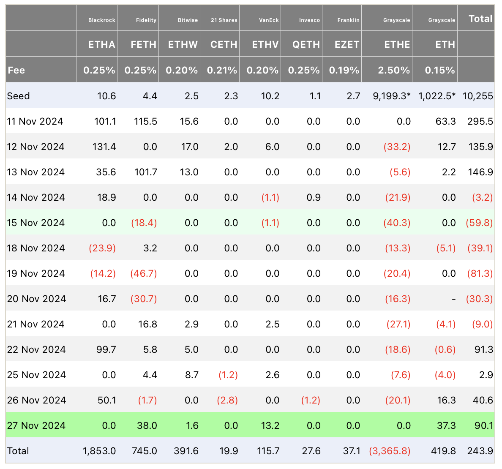Select the 21 Shares issuer label
The height and width of the screenshot is (469, 502).
[224, 20]
